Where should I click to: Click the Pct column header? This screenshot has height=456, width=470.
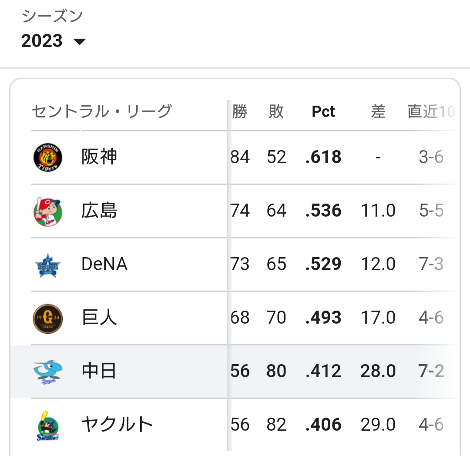pyautogui.click(x=323, y=112)
